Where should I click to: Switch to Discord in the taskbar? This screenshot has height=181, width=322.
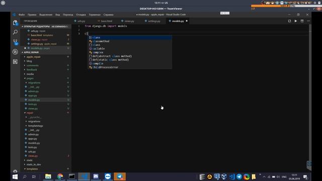(96, 176)
